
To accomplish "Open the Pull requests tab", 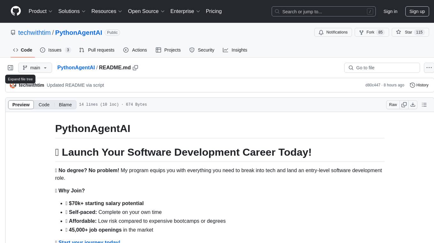I will (x=97, y=50).
